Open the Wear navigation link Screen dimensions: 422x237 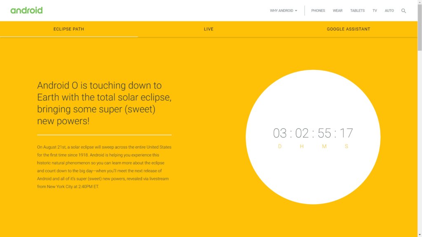(338, 11)
